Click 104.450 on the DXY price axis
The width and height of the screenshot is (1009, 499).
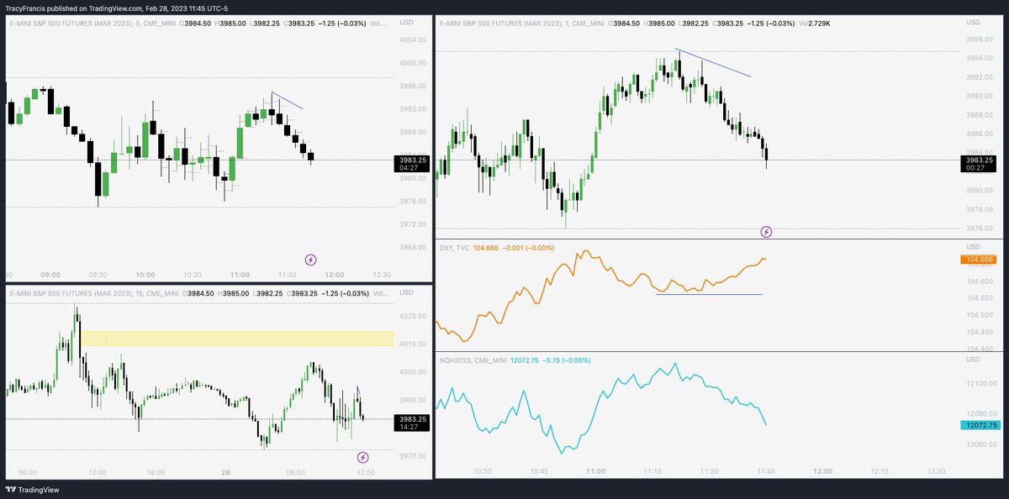[978, 332]
